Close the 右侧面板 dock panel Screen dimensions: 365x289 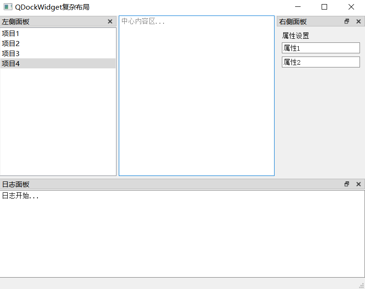(359, 21)
